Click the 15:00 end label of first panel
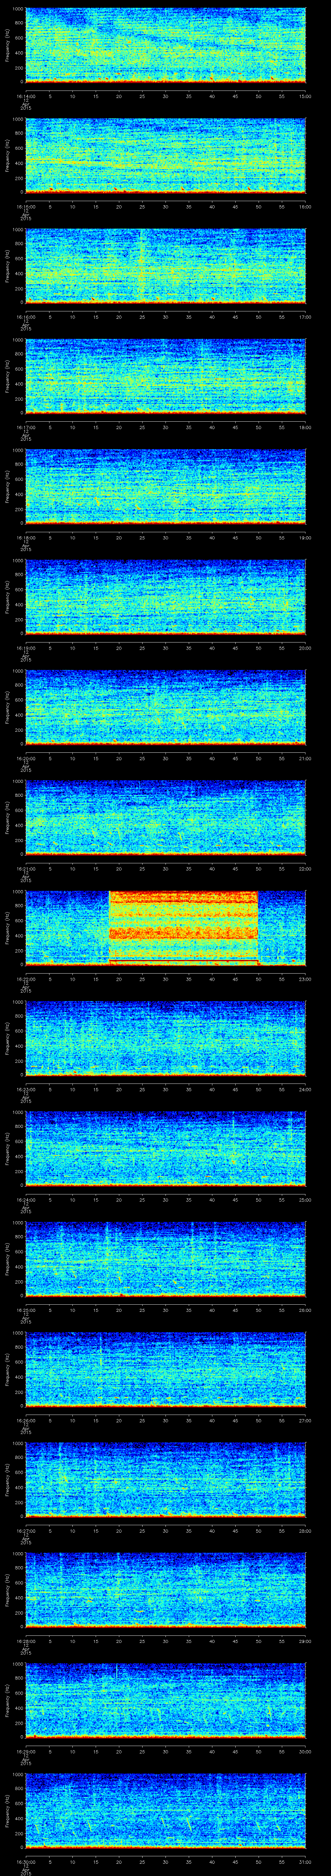The height and width of the screenshot is (1876, 331). click(x=305, y=96)
